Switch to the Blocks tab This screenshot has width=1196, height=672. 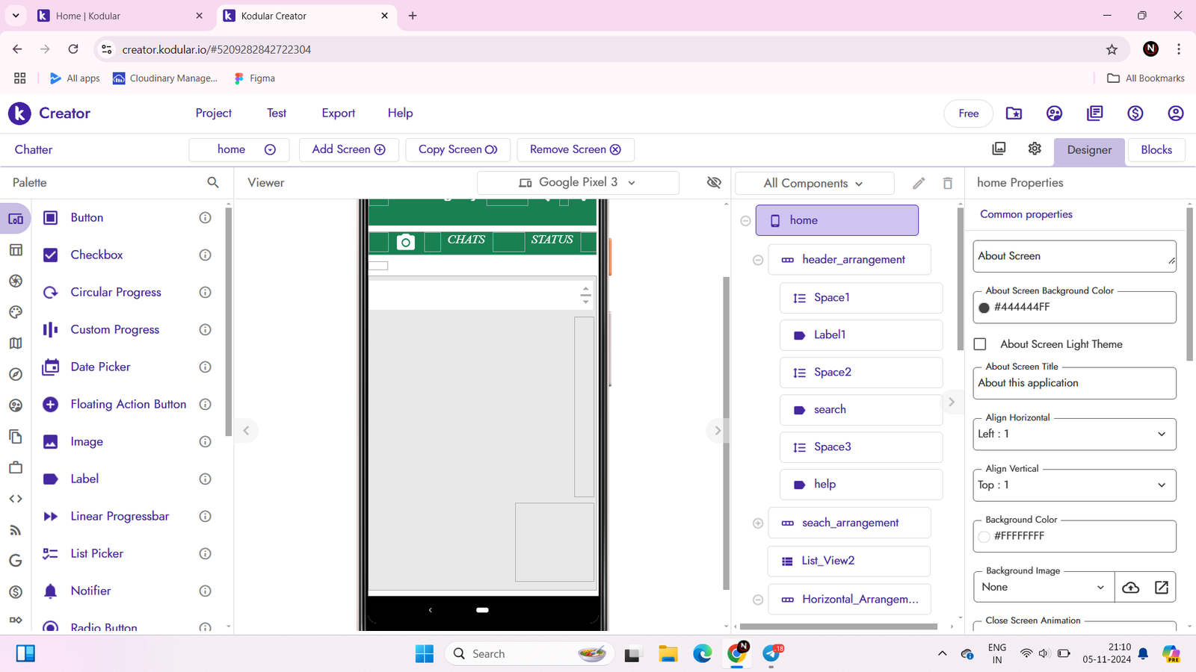1156,150
